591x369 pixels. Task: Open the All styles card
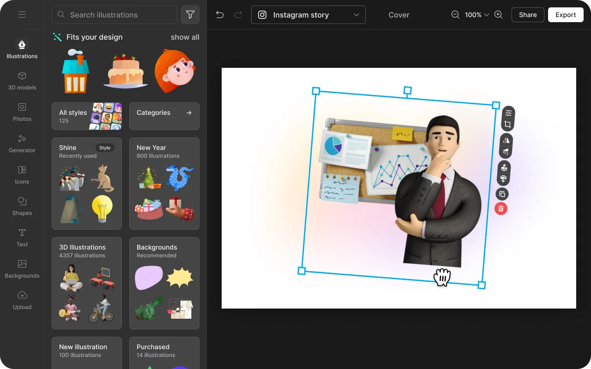tap(87, 116)
